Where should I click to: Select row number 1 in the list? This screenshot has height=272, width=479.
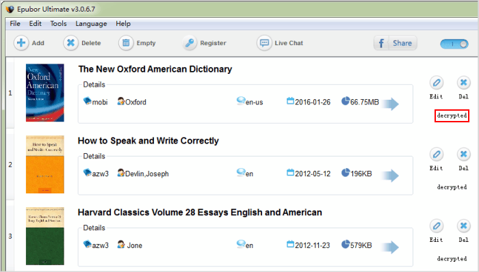click(x=10, y=93)
